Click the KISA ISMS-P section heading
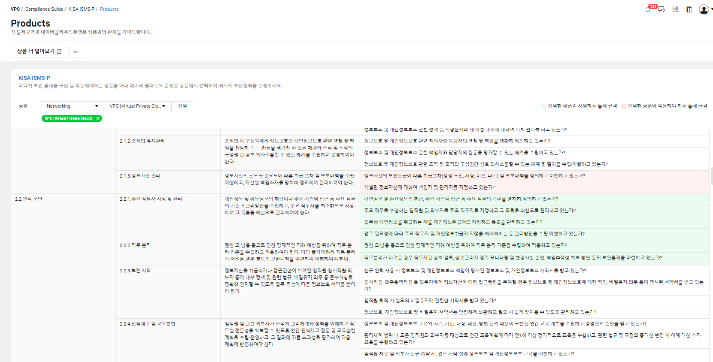This screenshot has width=713, height=362. tap(34, 78)
